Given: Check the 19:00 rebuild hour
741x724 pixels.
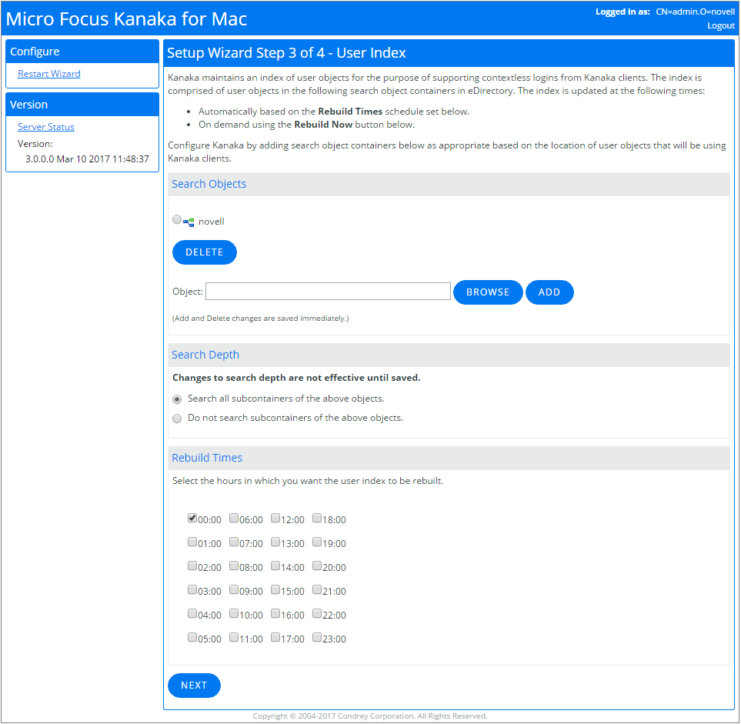Looking at the screenshot, I should tap(316, 542).
